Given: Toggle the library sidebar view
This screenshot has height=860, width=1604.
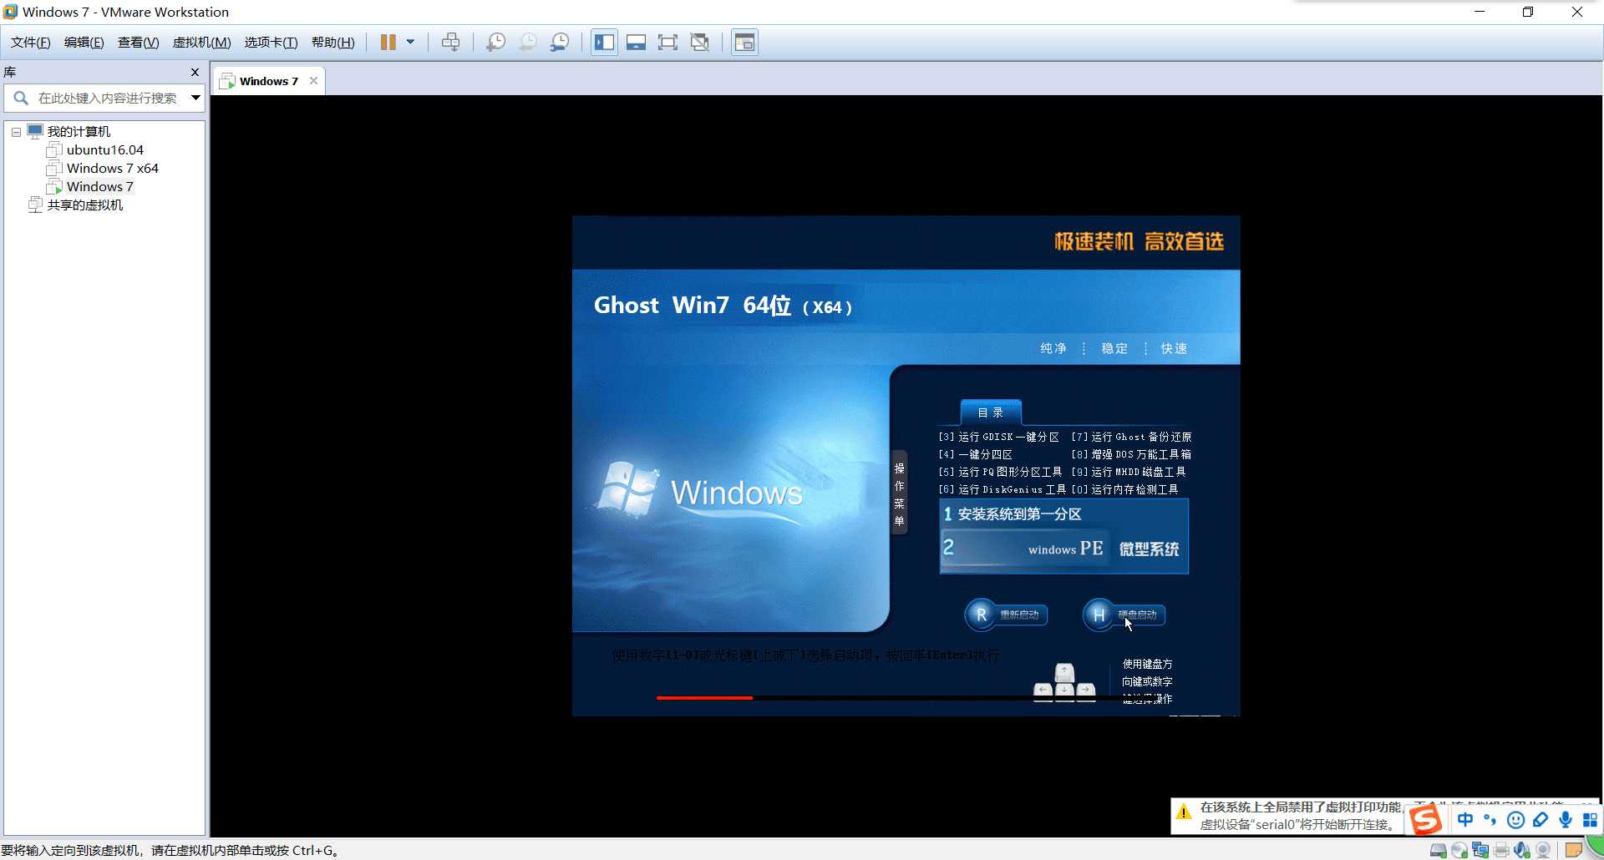Looking at the screenshot, I should point(604,43).
